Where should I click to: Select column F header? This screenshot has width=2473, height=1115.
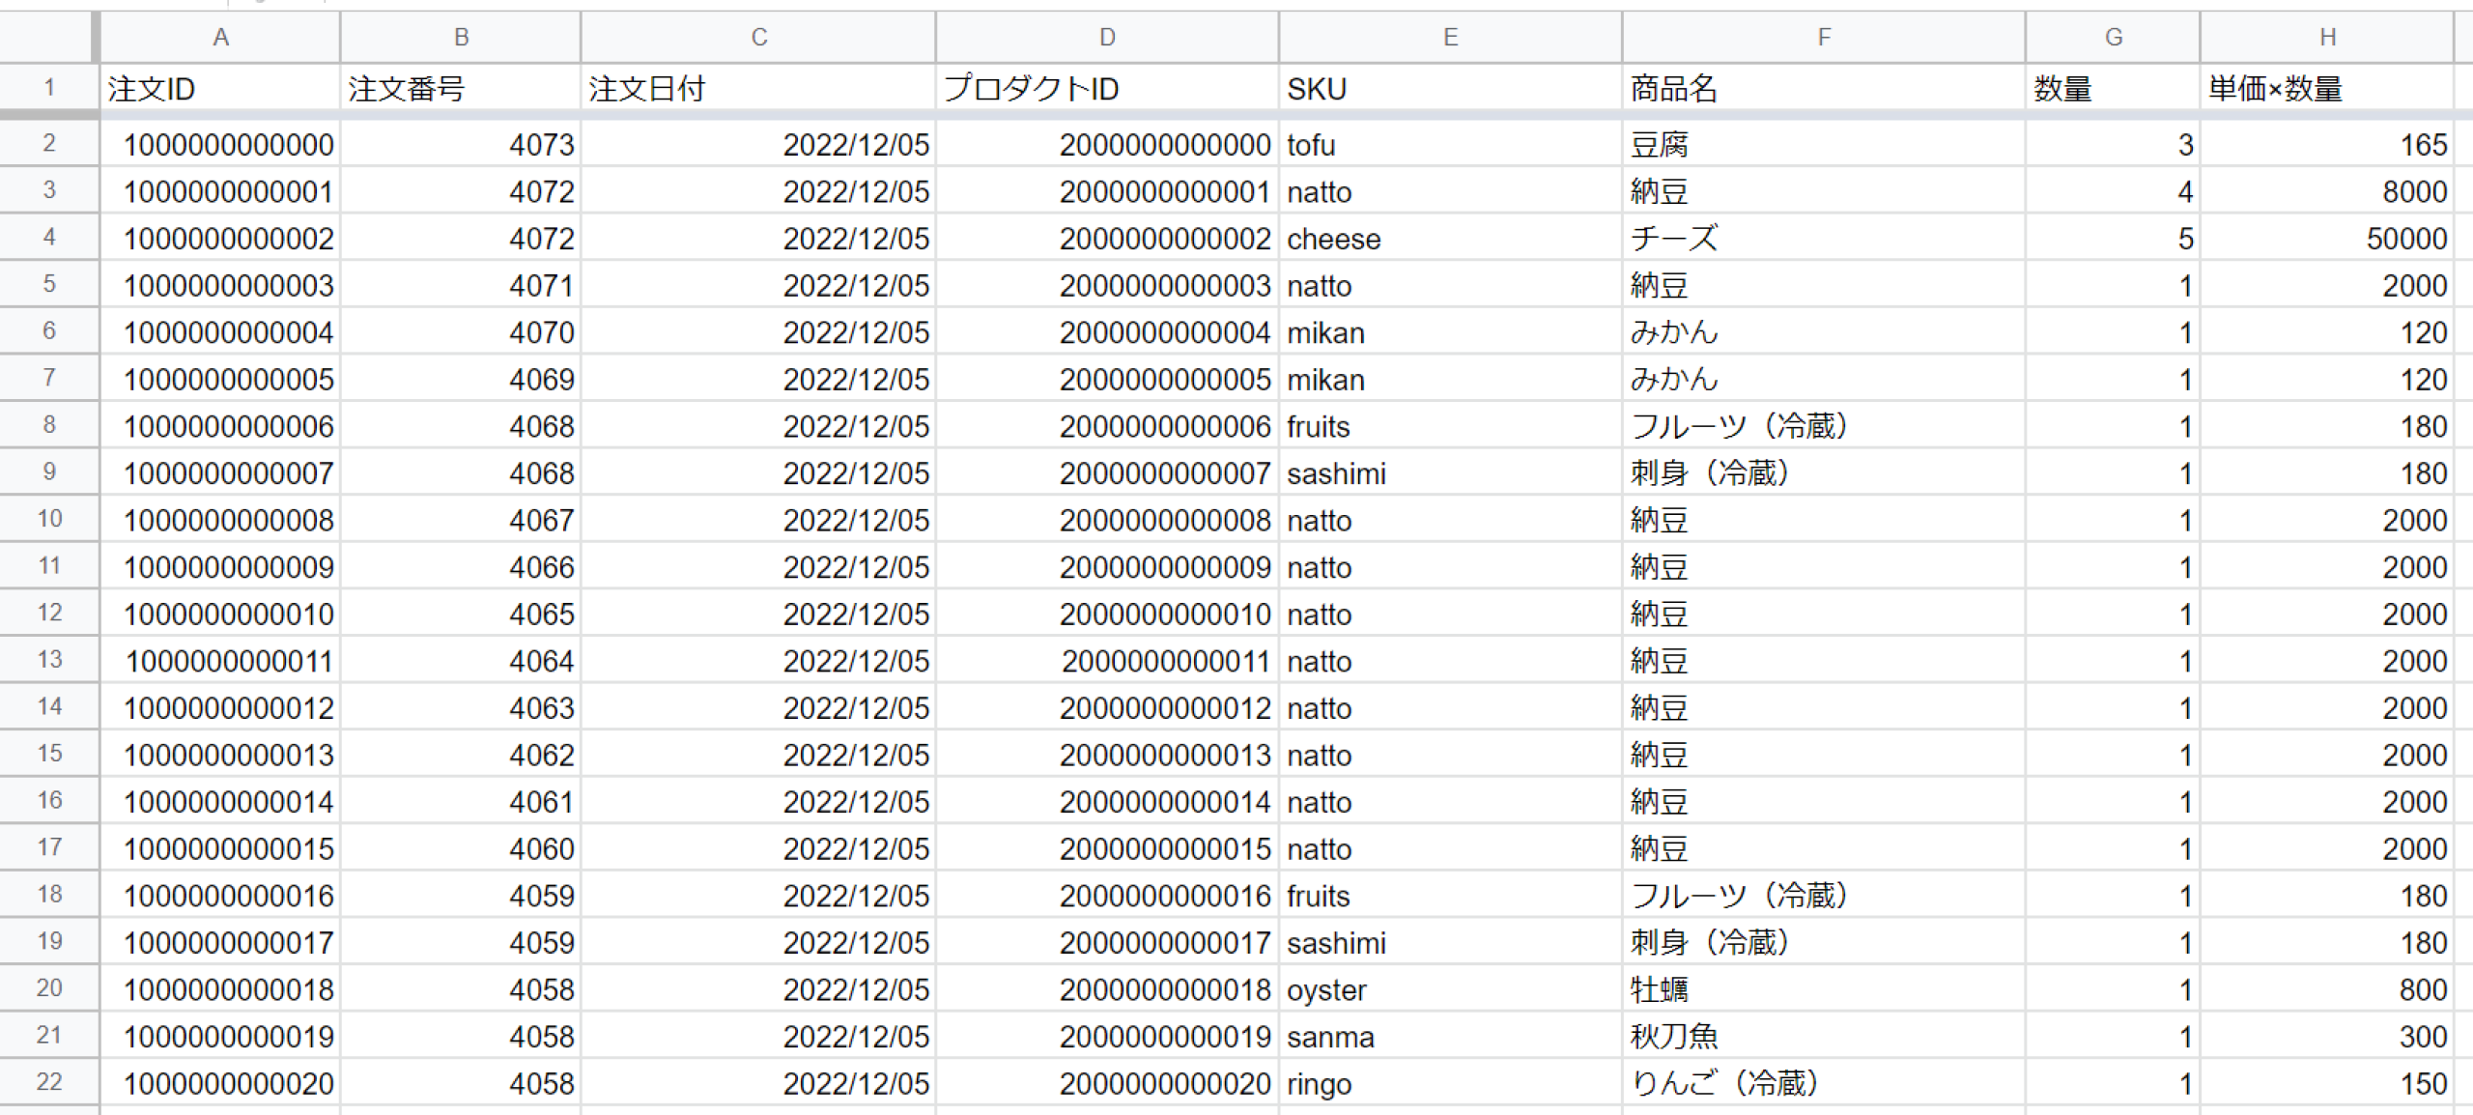(x=1823, y=37)
